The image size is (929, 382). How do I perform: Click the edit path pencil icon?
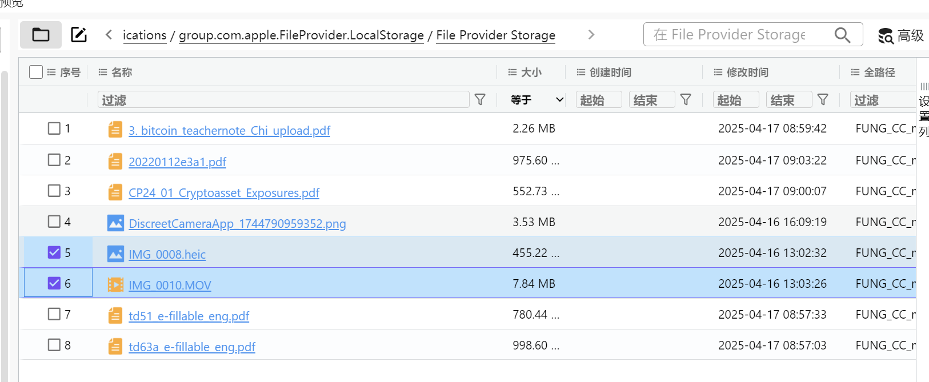[x=79, y=35]
